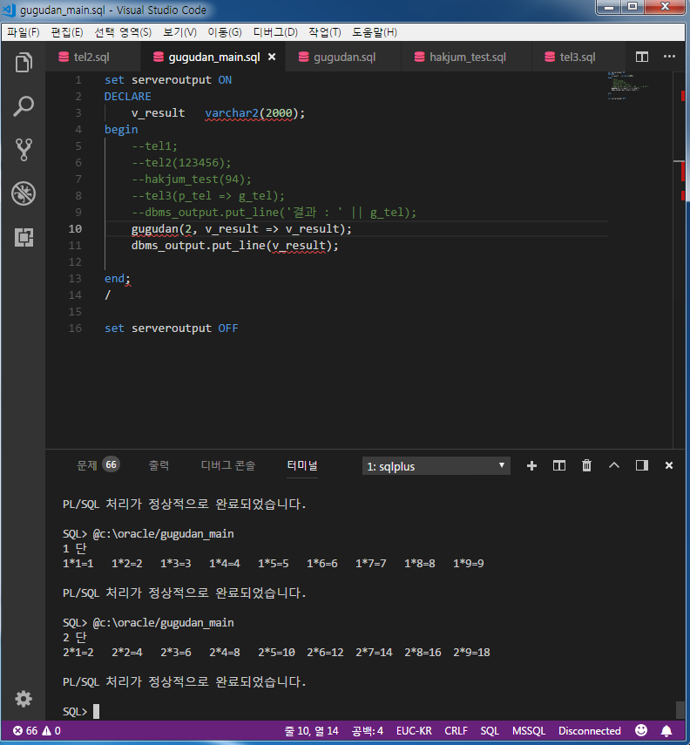
Task: Open the Manage gear icon
Action: coord(24,699)
